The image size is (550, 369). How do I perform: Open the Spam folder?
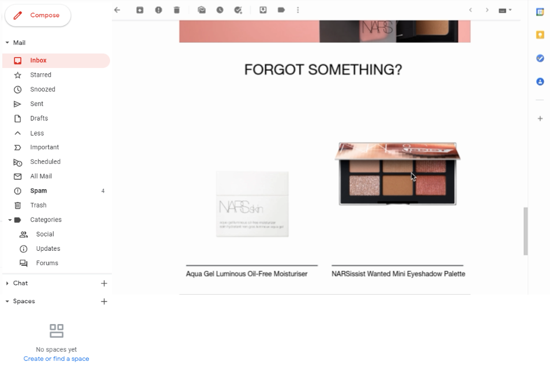[x=56, y=191]
